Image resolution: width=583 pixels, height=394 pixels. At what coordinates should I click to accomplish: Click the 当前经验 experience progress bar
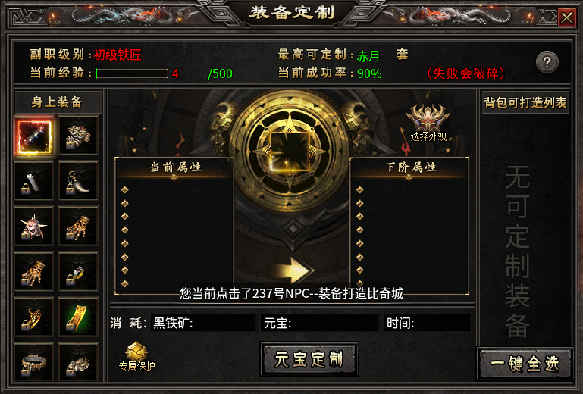pyautogui.click(x=132, y=73)
